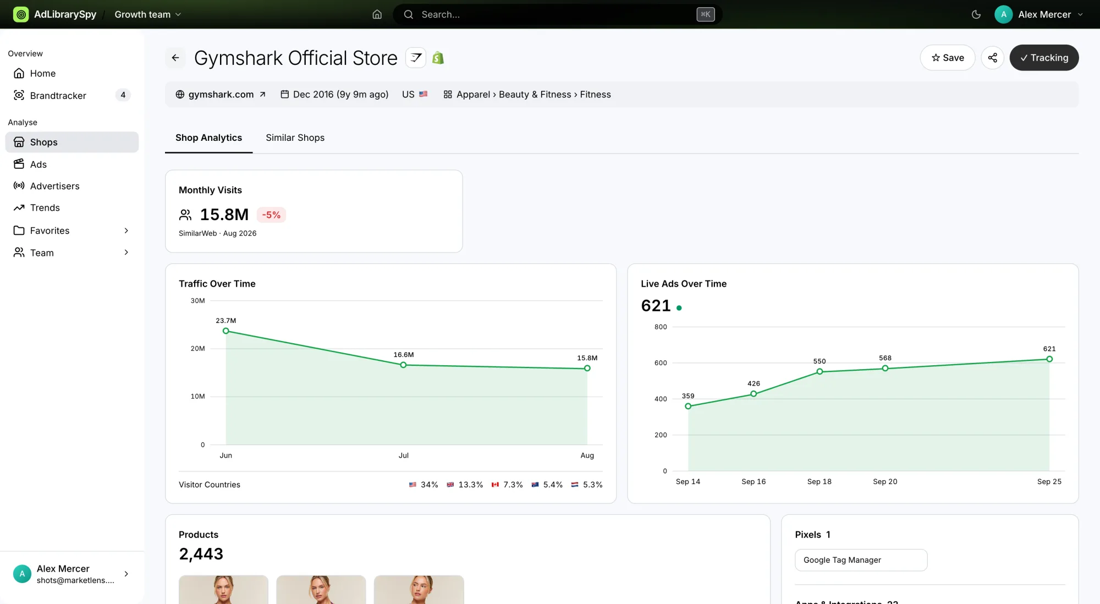Expand the Favorites chevron
This screenshot has height=604, width=1100.
pos(126,230)
